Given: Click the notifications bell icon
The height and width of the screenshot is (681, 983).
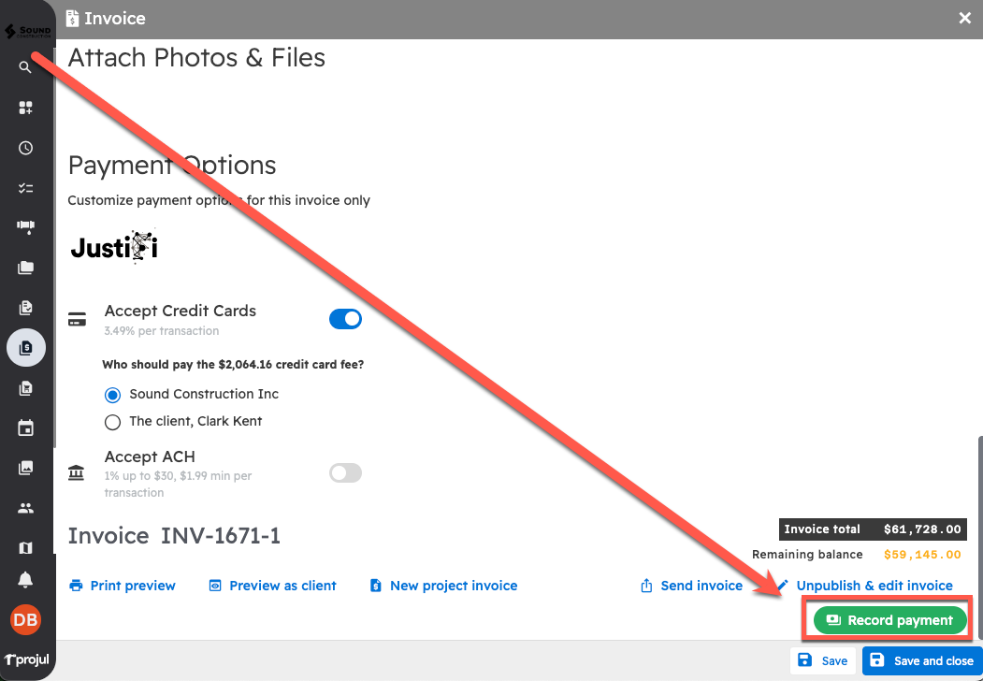Looking at the screenshot, I should [26, 580].
